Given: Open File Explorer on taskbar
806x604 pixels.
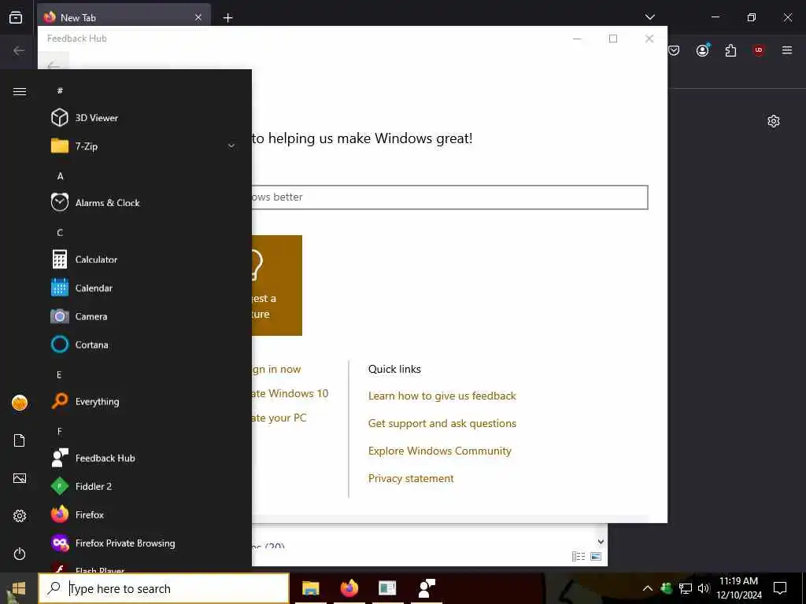Looking at the screenshot, I should 310,588.
